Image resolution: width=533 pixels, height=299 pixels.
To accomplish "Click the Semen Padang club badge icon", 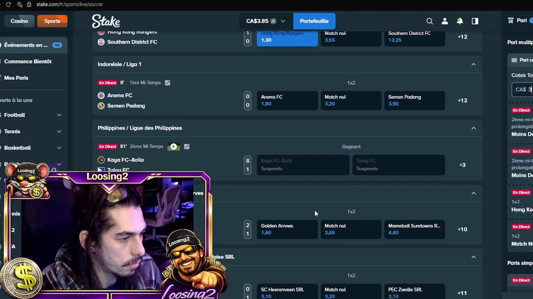I will click(101, 106).
